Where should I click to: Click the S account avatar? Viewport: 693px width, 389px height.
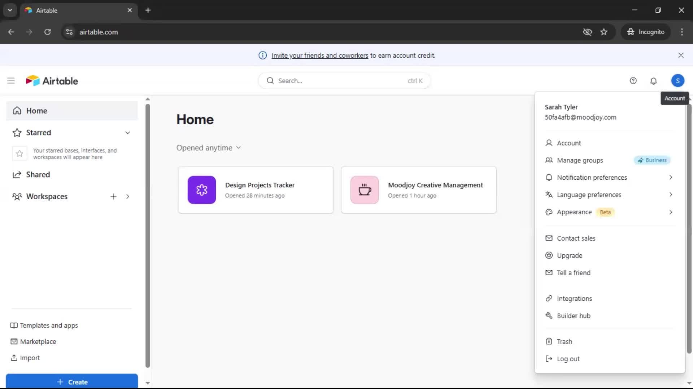(677, 81)
